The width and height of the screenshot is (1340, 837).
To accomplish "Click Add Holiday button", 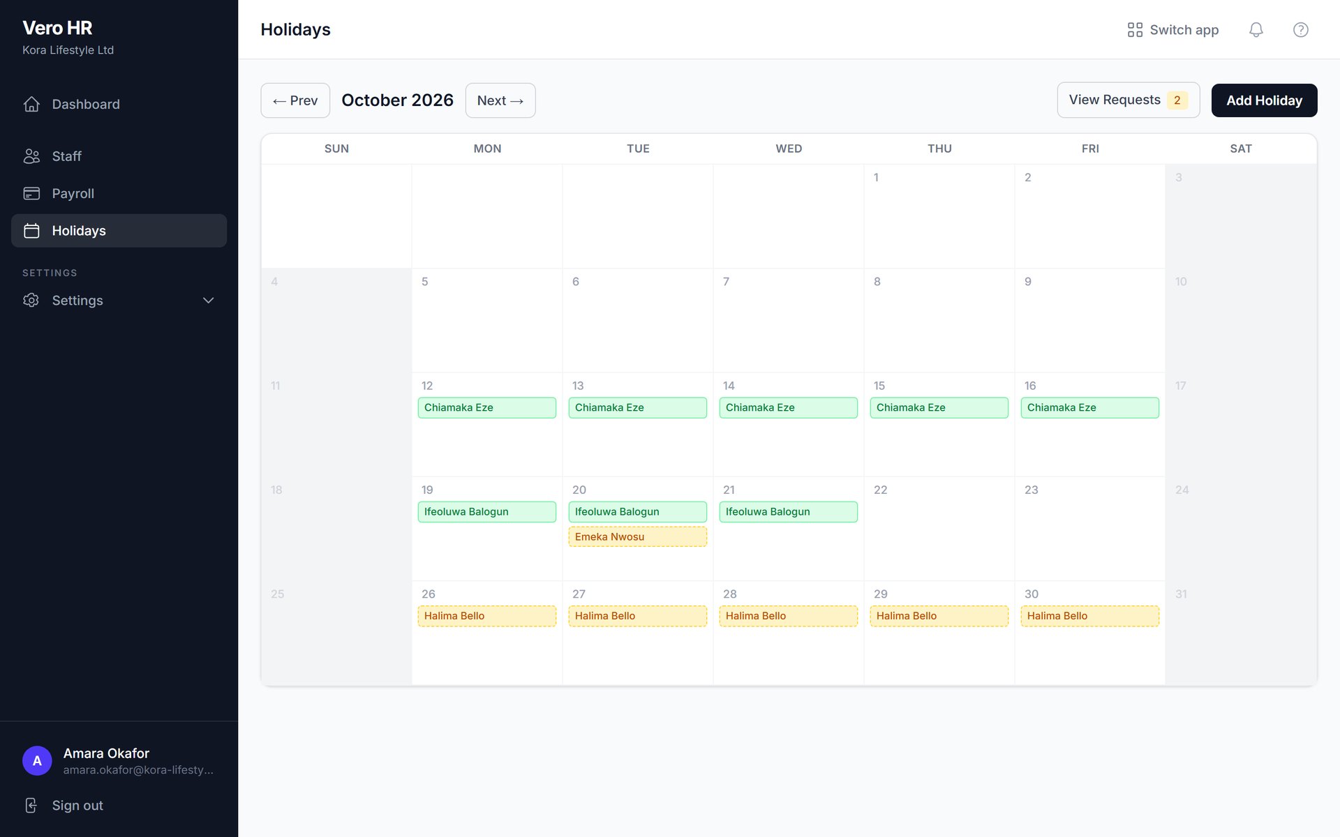I will [x=1264, y=100].
